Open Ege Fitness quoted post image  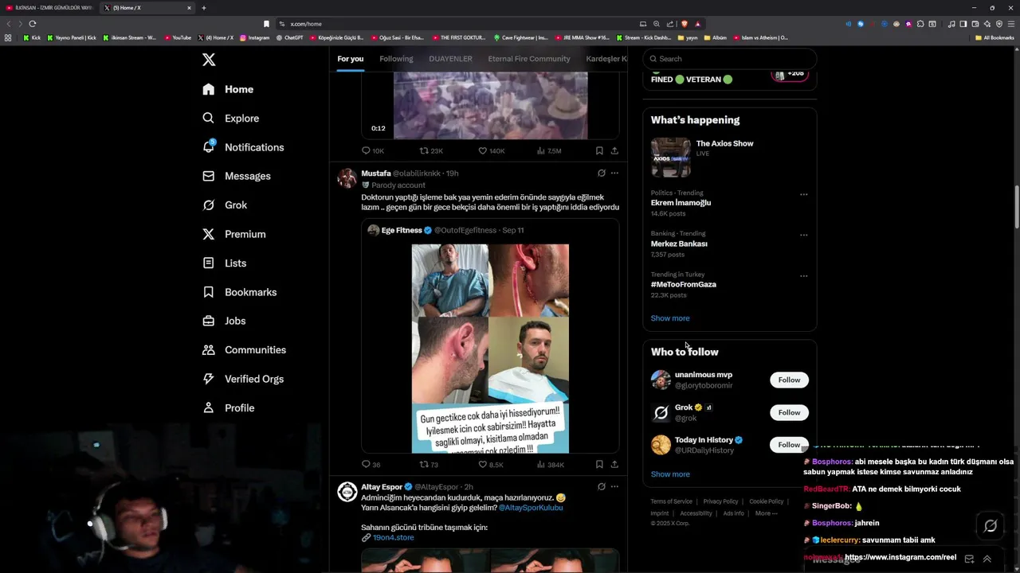coord(490,349)
